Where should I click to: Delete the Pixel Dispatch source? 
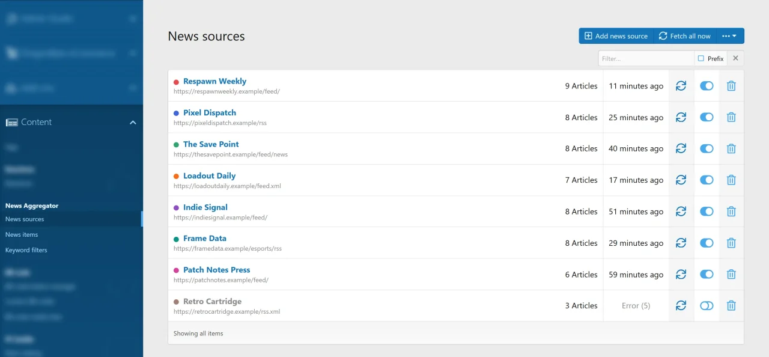pos(731,117)
